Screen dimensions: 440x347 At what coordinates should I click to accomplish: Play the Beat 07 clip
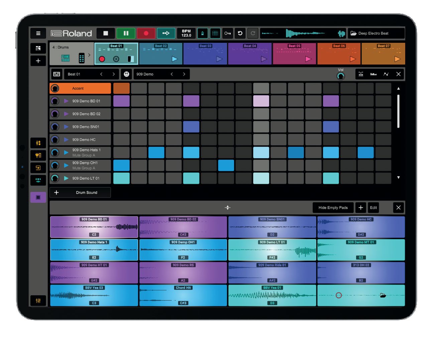pos(397,59)
